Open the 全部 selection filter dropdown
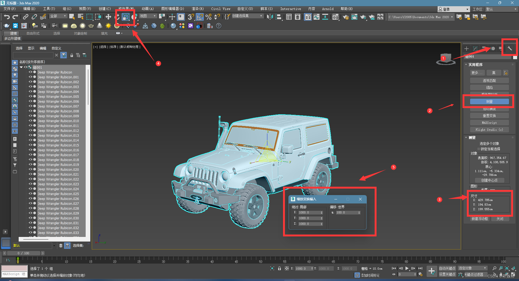The image size is (519, 281). [x=58, y=16]
